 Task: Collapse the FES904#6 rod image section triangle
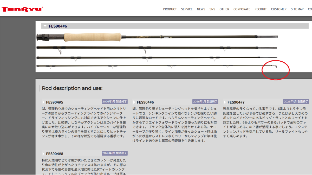[45, 26]
